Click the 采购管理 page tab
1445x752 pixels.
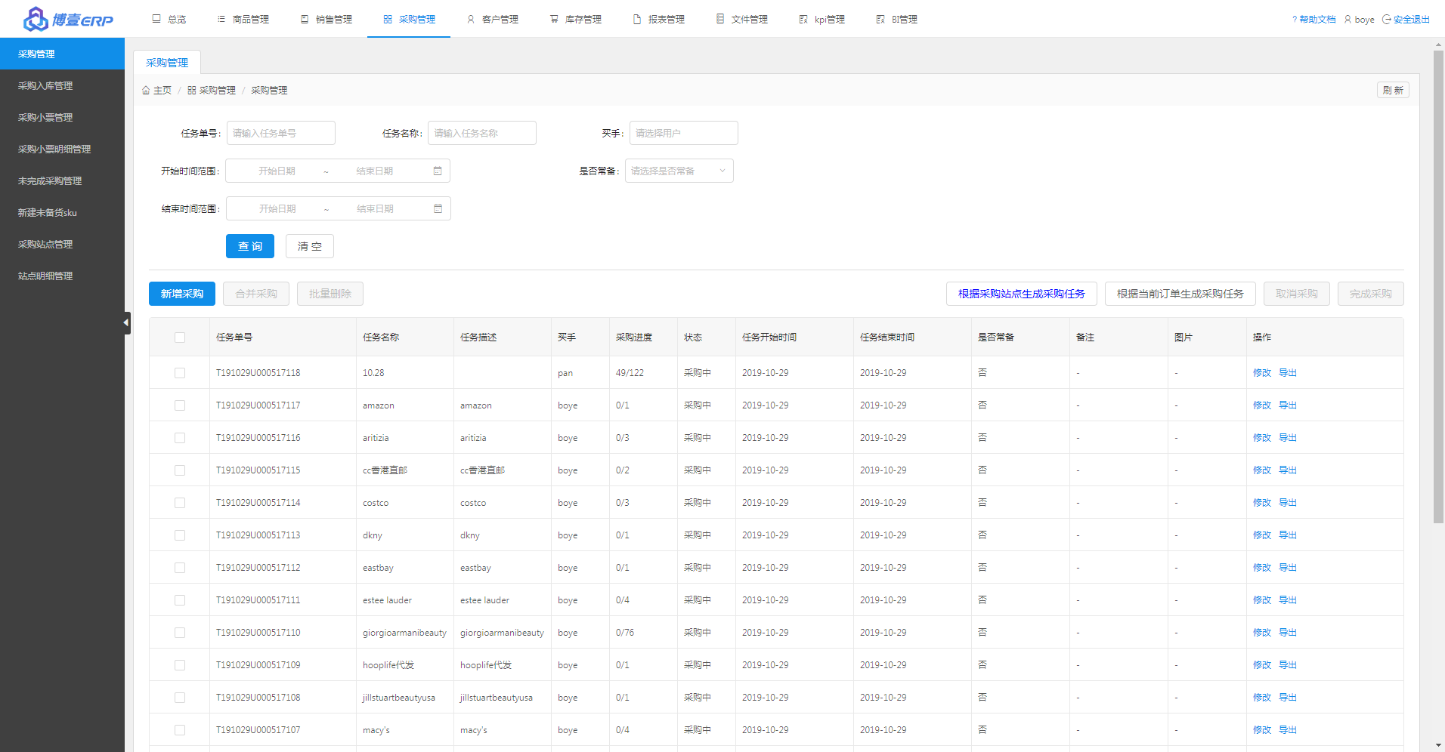(167, 63)
